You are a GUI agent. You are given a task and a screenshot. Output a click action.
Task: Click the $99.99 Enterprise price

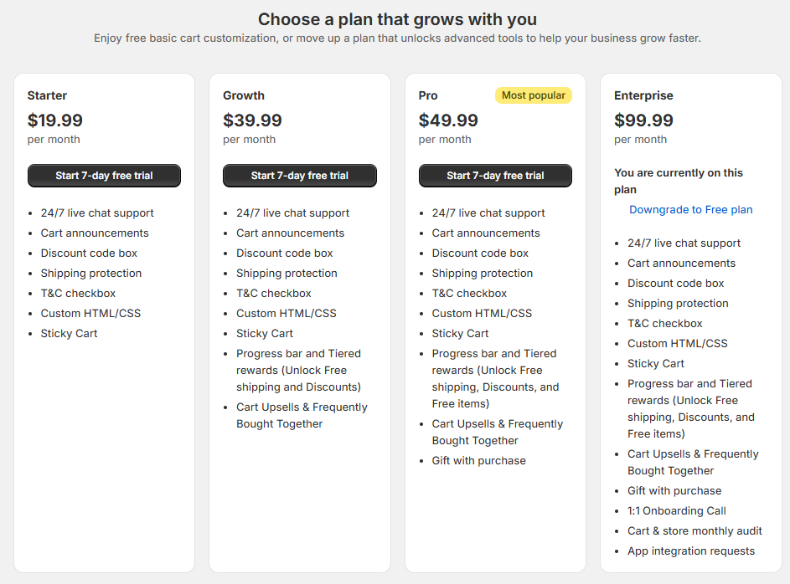coord(643,120)
